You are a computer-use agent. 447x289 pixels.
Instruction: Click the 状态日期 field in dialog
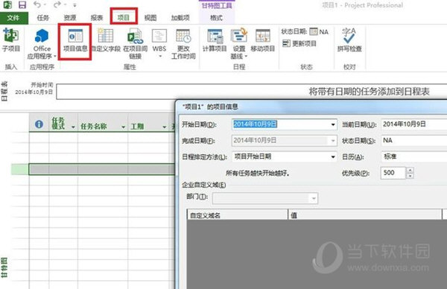tap(414, 141)
